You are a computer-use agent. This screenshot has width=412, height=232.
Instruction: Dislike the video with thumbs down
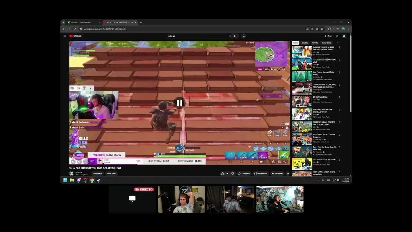click(x=232, y=173)
